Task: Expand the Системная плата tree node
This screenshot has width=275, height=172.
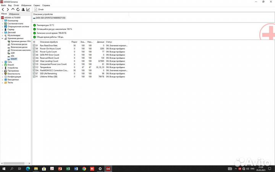Action: coord(2,24)
